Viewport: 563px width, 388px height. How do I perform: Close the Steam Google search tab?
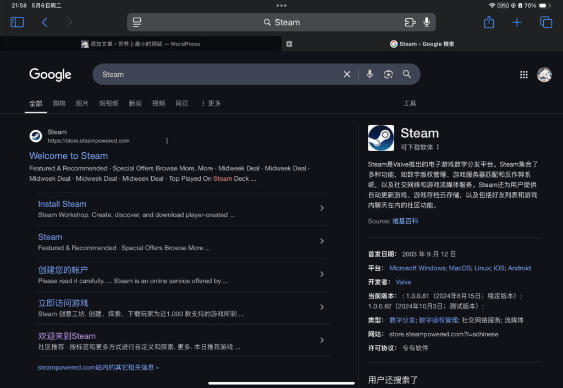(289, 44)
